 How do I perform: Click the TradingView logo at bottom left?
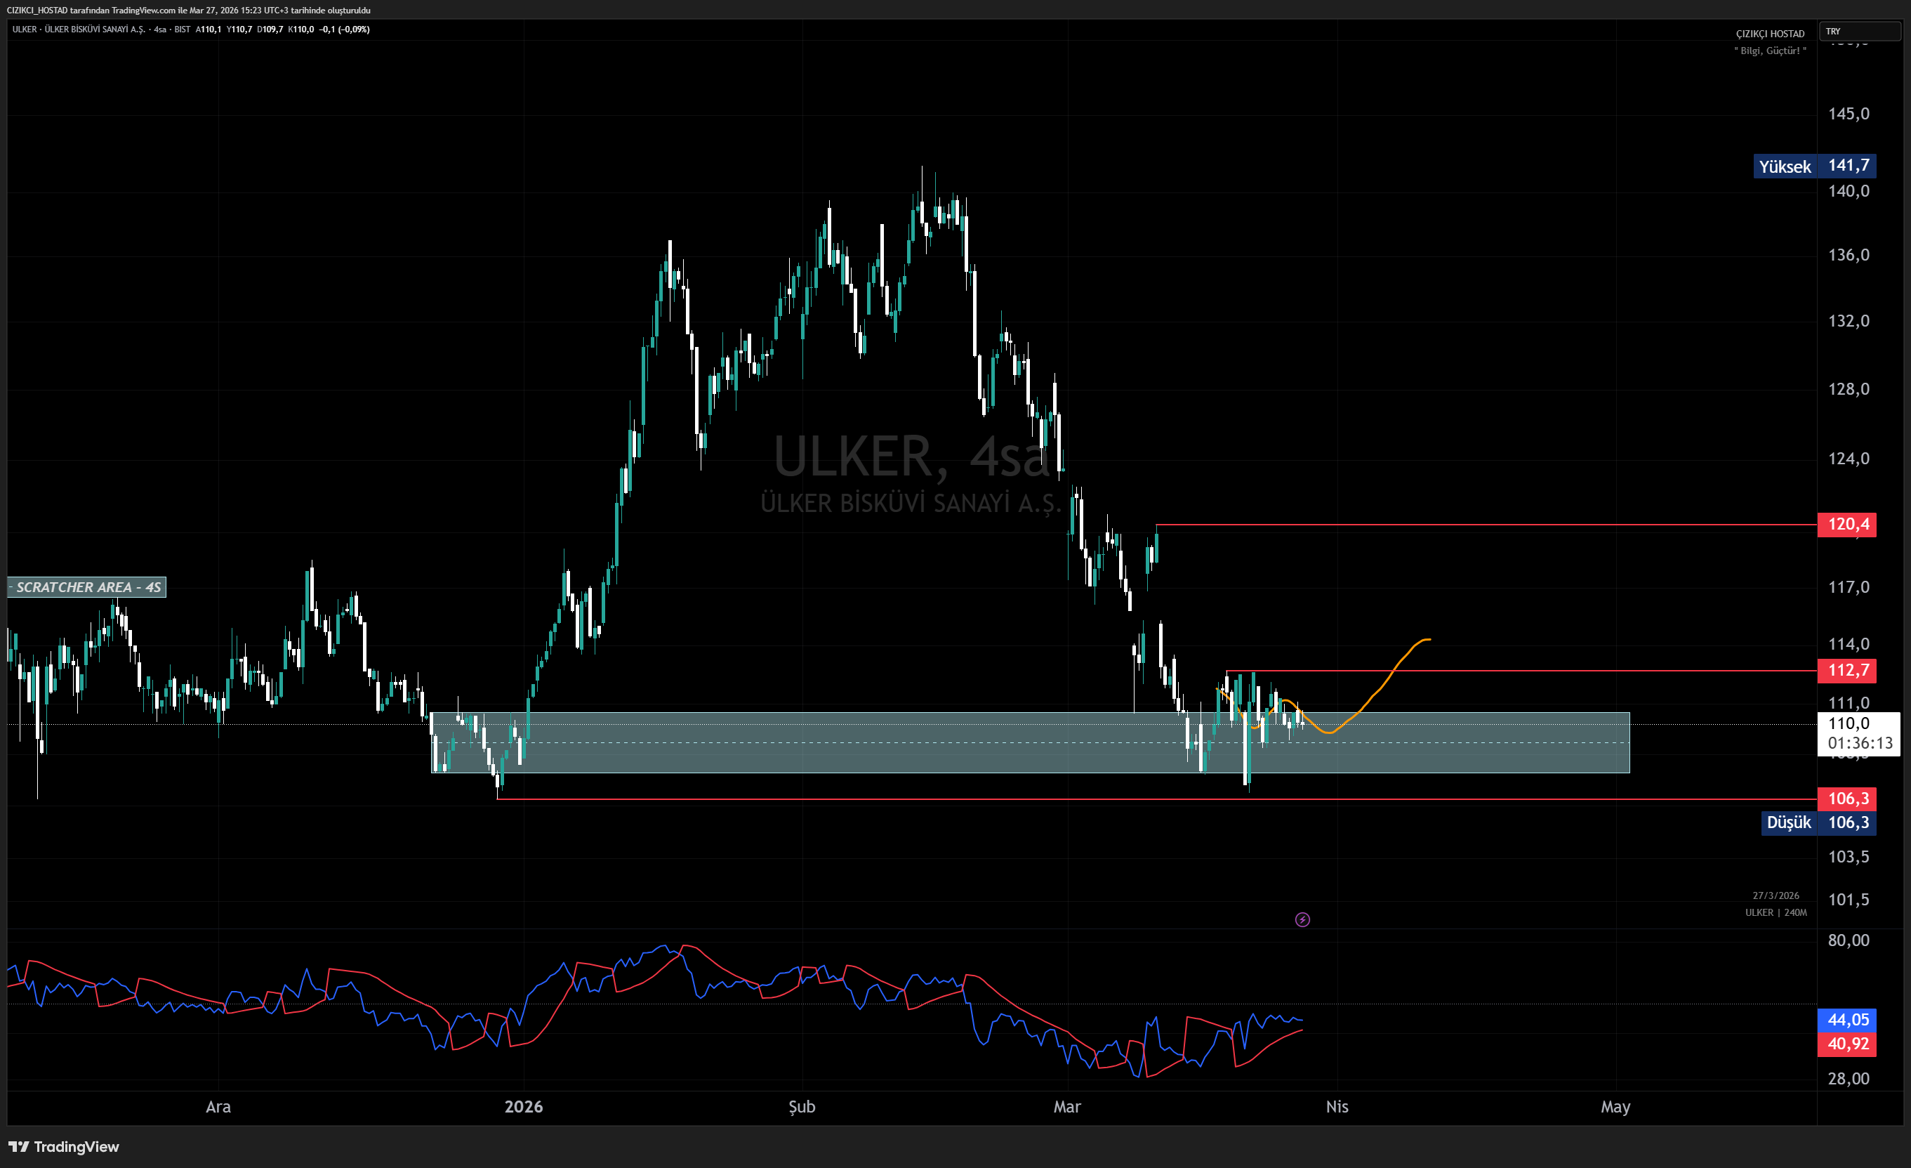click(64, 1146)
